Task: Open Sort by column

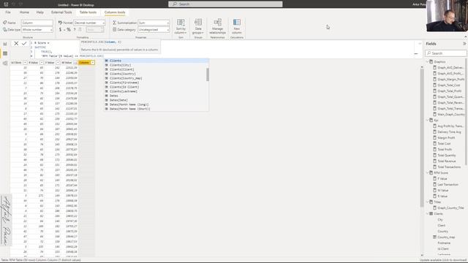Action: click(181, 26)
